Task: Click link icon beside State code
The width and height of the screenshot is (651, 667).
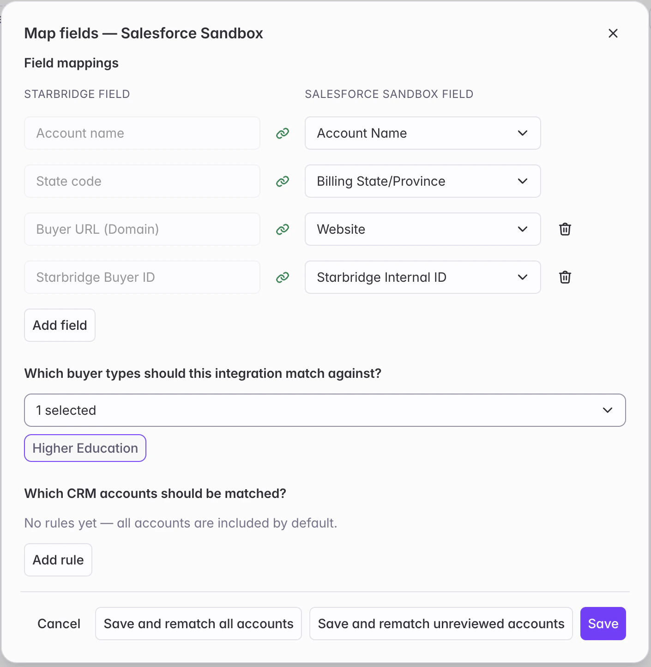Action: (x=283, y=182)
